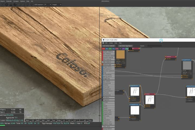The width and height of the screenshot is (195, 130).
Task: Tick the Invert checkbox on the orange image node
Action: 124,63
